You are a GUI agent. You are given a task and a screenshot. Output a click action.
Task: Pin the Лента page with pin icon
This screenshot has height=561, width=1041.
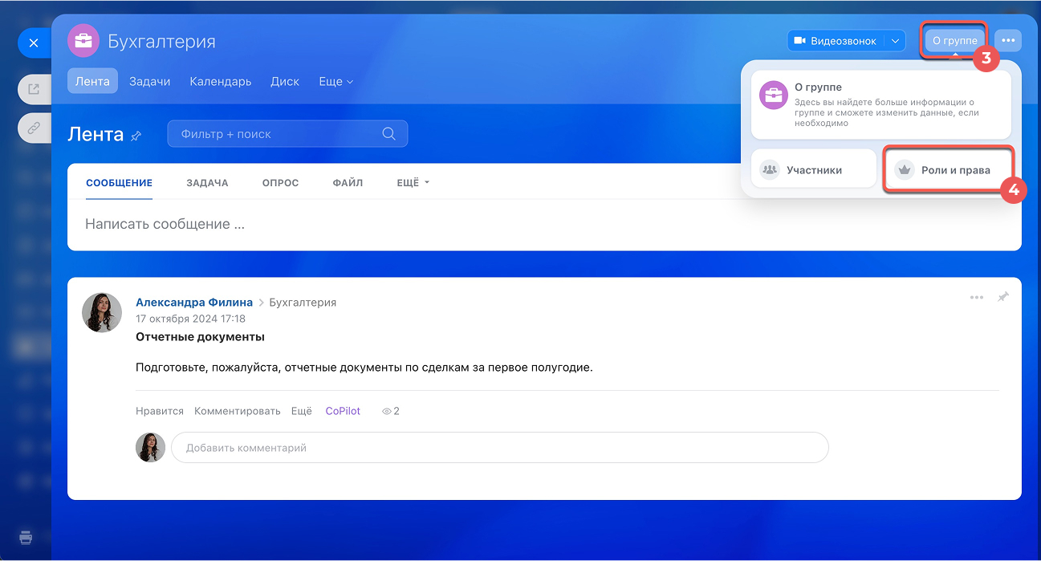pos(136,136)
